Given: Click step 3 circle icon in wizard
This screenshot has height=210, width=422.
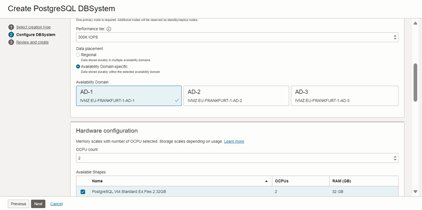Looking at the screenshot, I should point(11,42).
